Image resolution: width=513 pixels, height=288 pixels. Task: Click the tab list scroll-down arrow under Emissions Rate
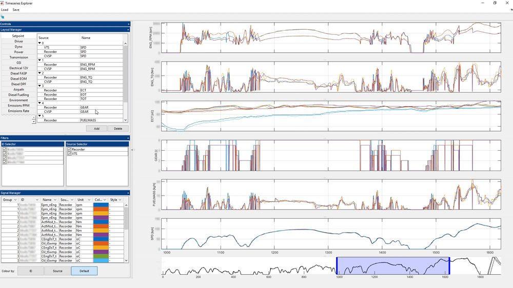(x=34, y=121)
